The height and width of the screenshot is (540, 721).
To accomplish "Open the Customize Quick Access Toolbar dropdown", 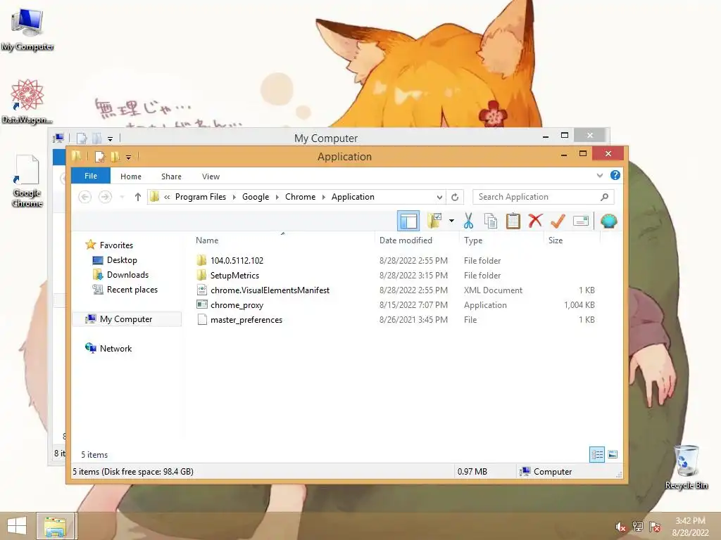I will [128, 157].
